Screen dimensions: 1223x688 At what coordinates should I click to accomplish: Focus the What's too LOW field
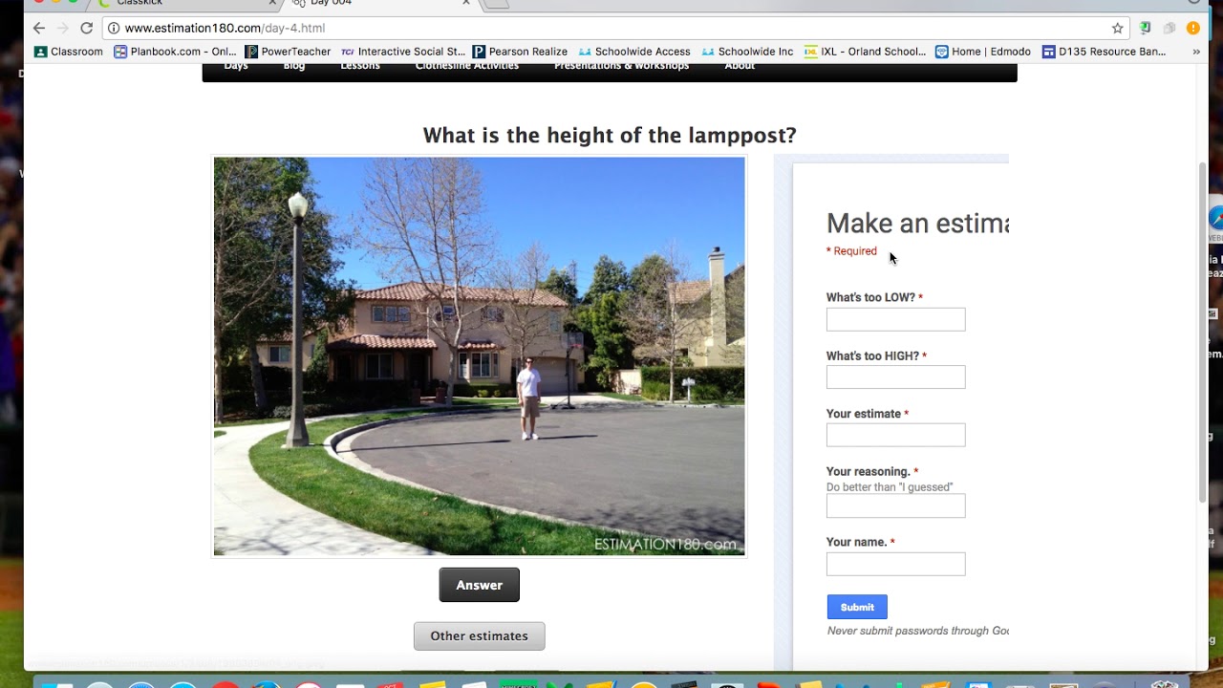[x=895, y=319]
